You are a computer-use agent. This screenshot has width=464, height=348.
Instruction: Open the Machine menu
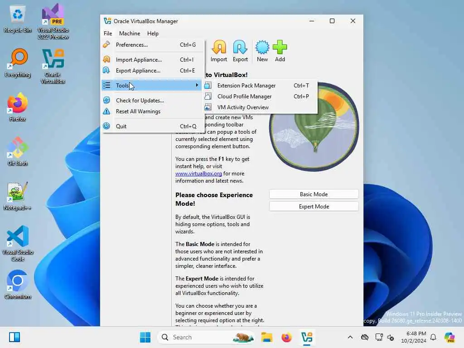pos(130,34)
